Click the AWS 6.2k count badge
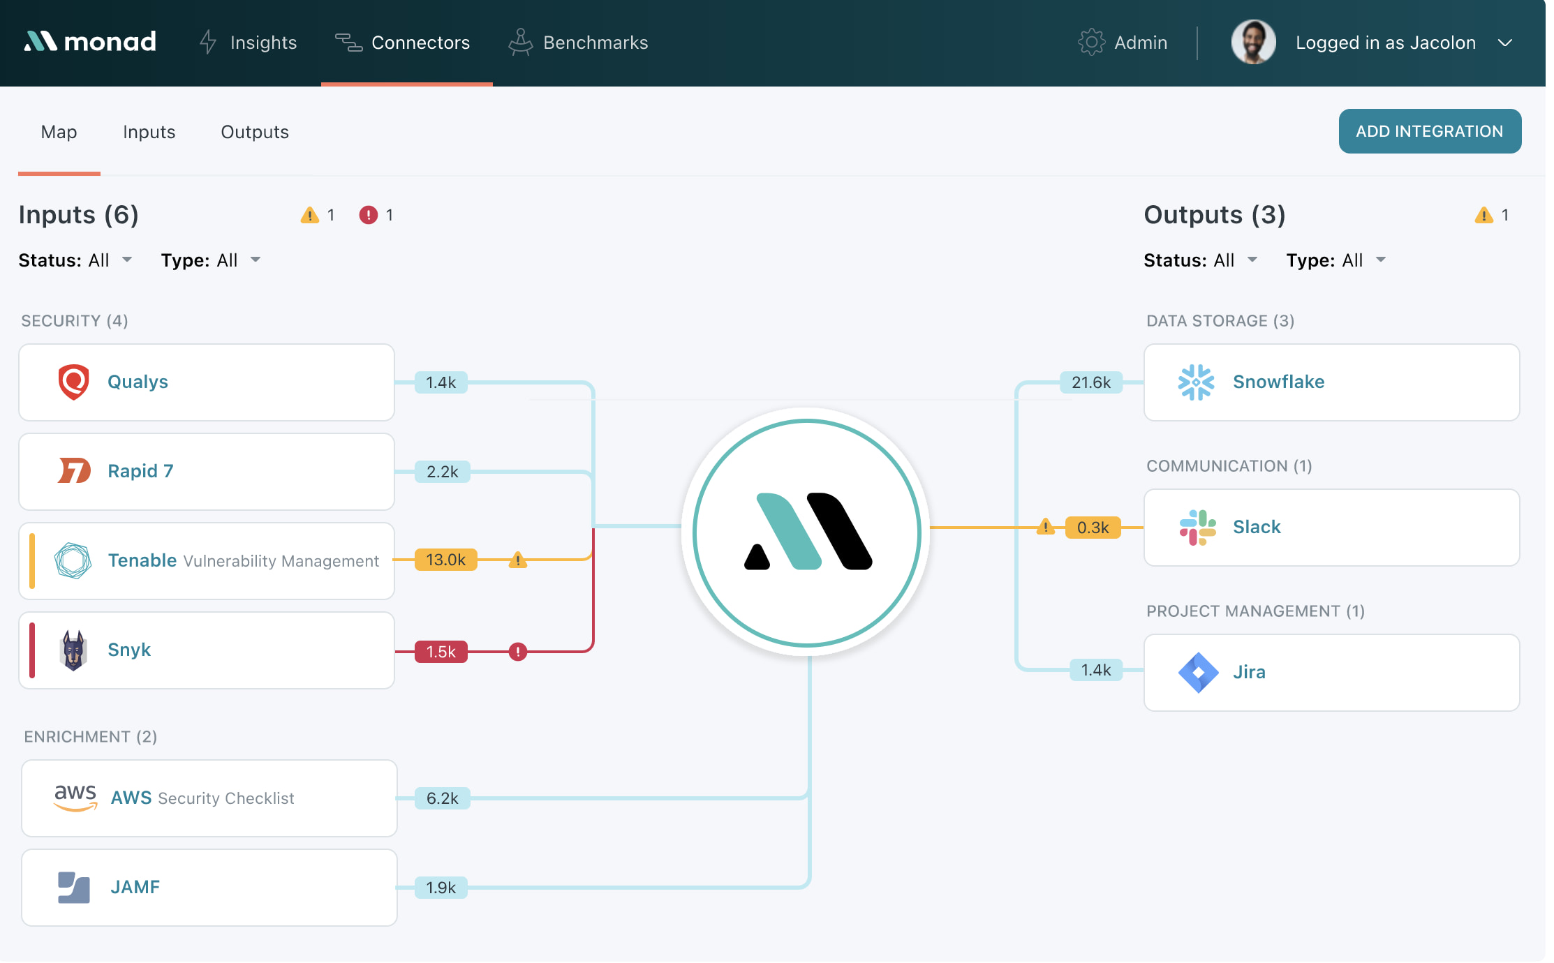 [442, 798]
